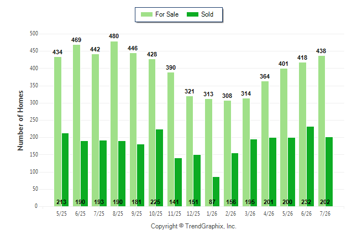357x240 pixels.
Task: Click the Sold legend dark green swatch
Action: coord(193,14)
